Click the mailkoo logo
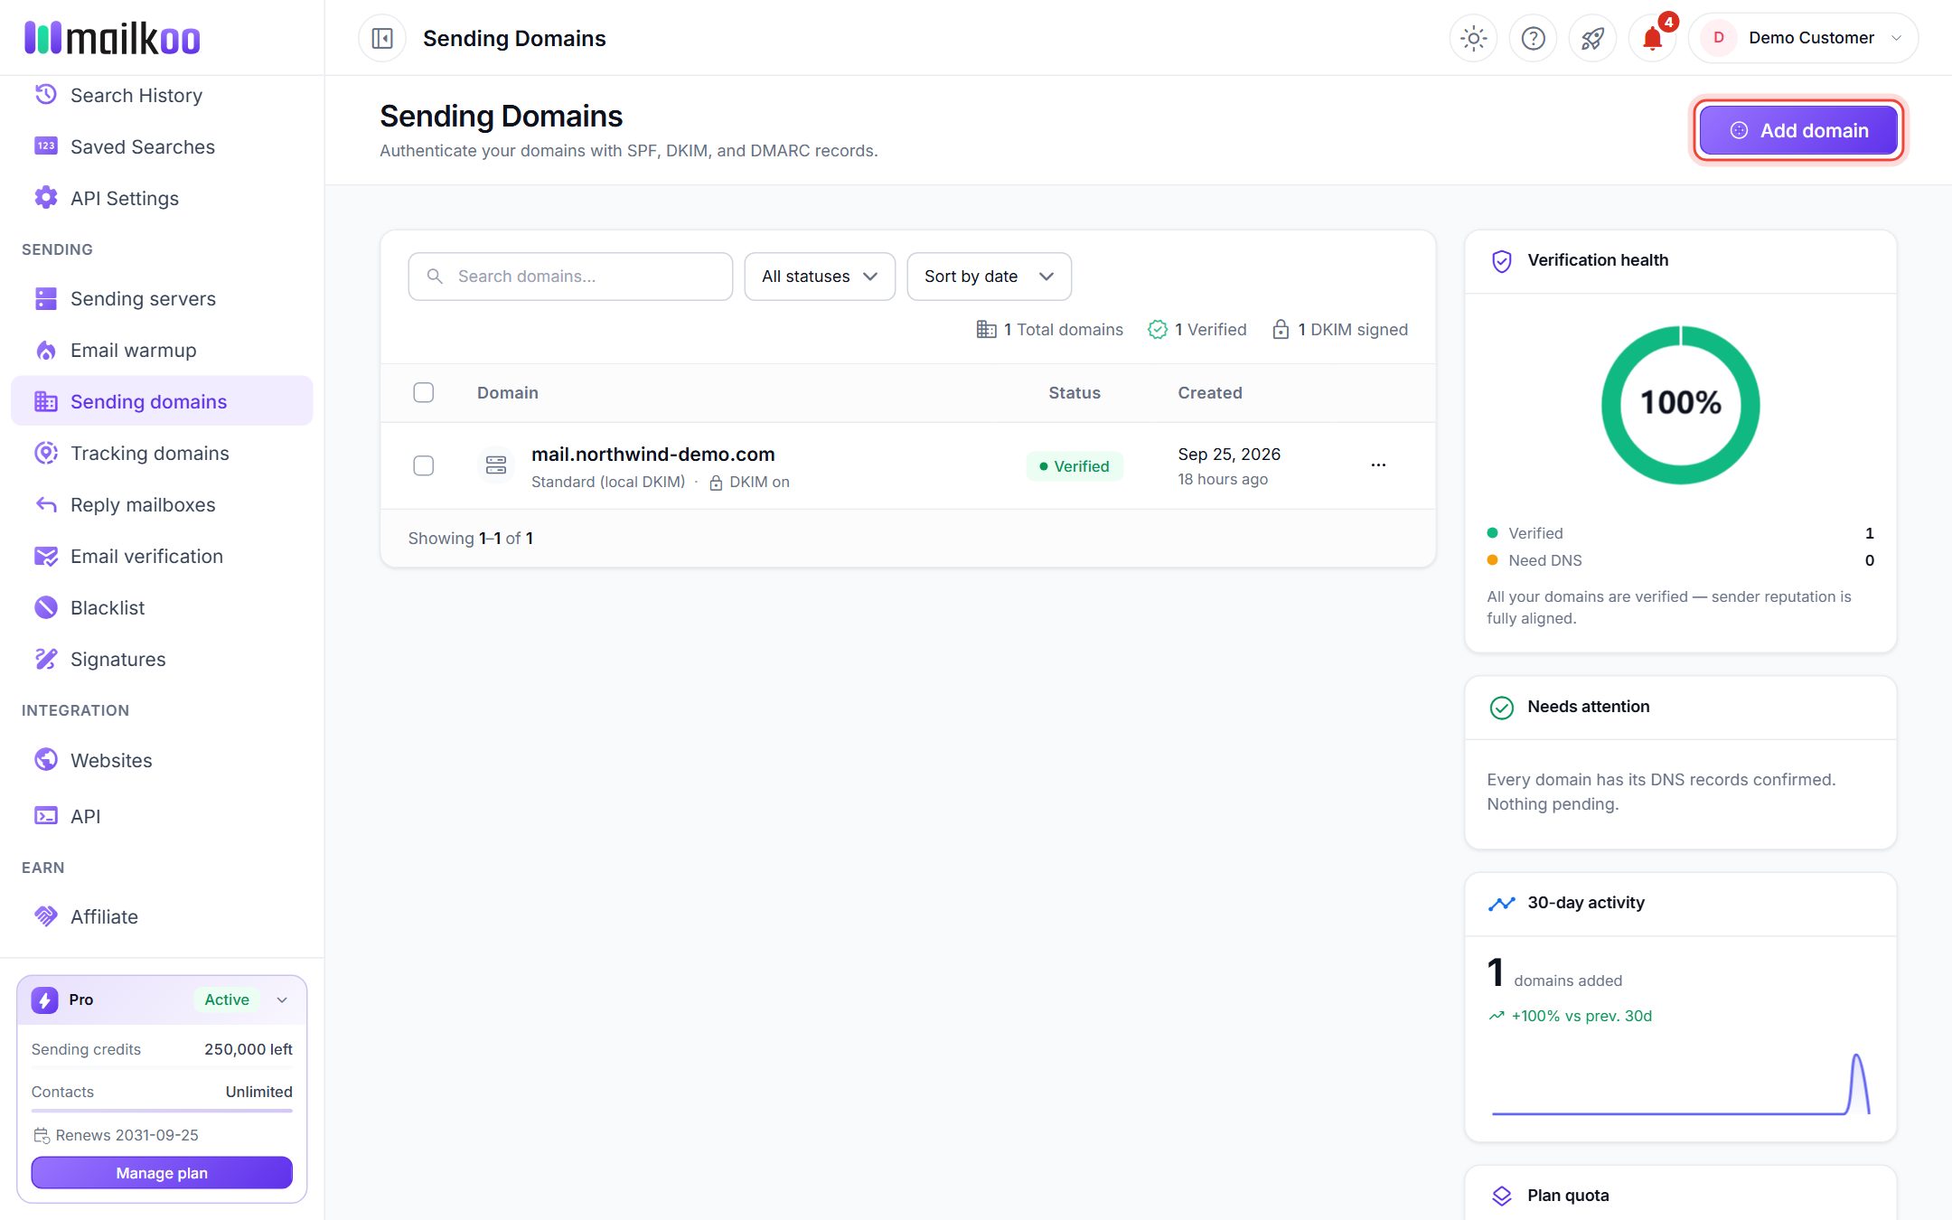The width and height of the screenshot is (1952, 1220). (112, 38)
